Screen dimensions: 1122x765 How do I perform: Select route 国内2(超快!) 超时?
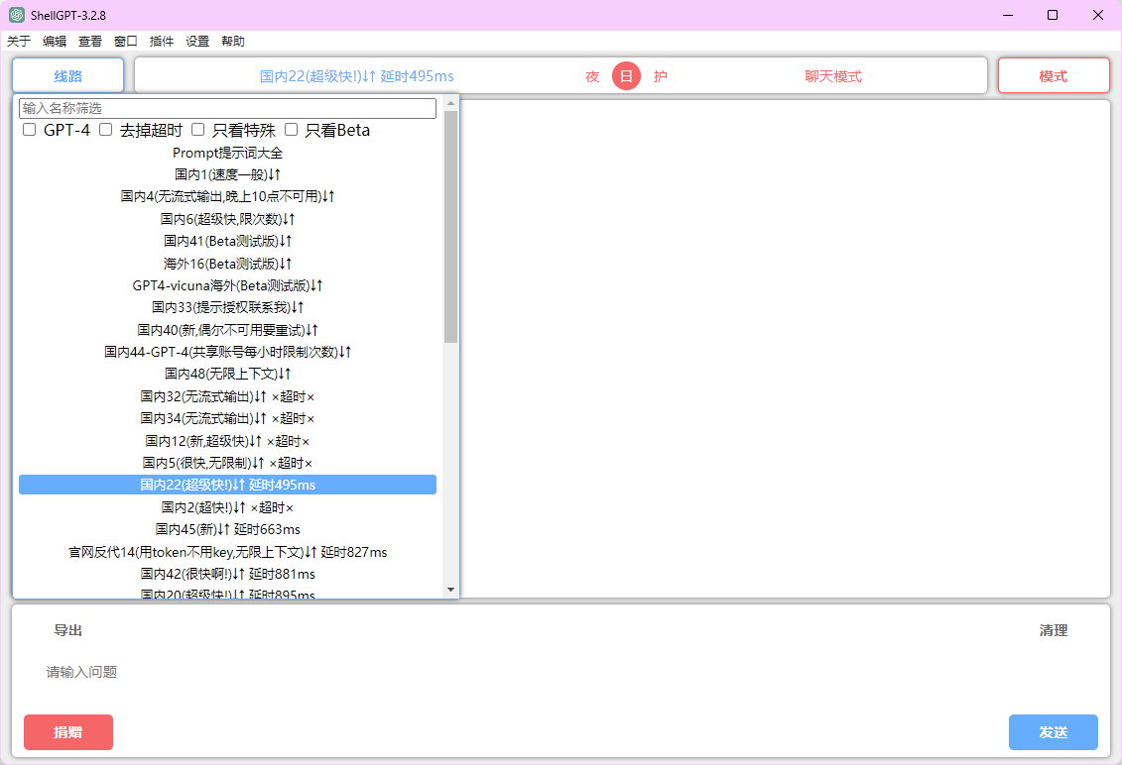pos(227,507)
